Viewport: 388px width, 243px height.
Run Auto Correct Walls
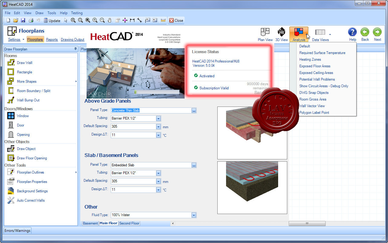click(31, 200)
